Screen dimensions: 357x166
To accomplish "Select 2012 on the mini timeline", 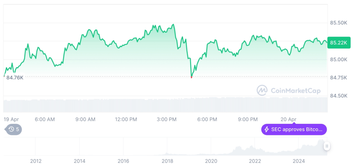I will point(35,161).
